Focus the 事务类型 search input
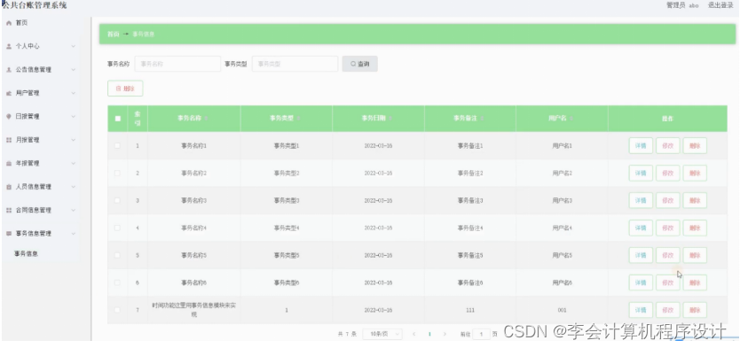 (x=295, y=64)
